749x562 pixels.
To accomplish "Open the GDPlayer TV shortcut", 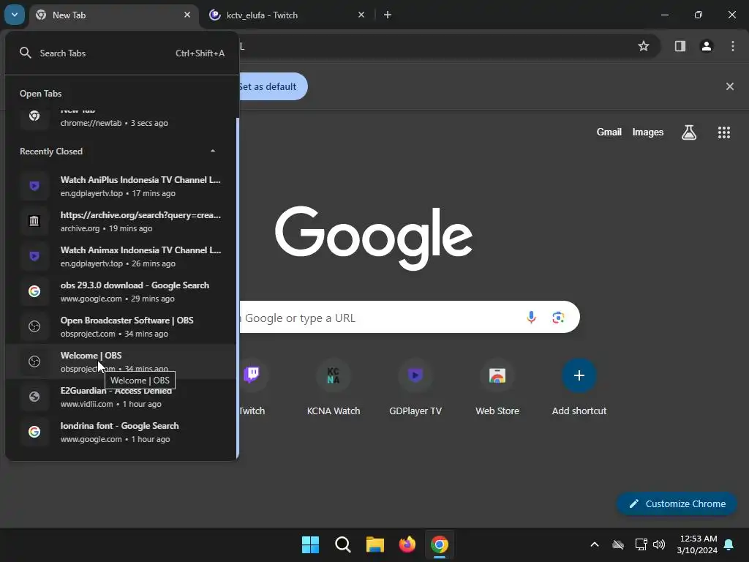I will click(415, 388).
